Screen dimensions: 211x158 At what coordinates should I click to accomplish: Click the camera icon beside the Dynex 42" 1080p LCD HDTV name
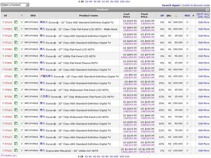pos(41,56)
